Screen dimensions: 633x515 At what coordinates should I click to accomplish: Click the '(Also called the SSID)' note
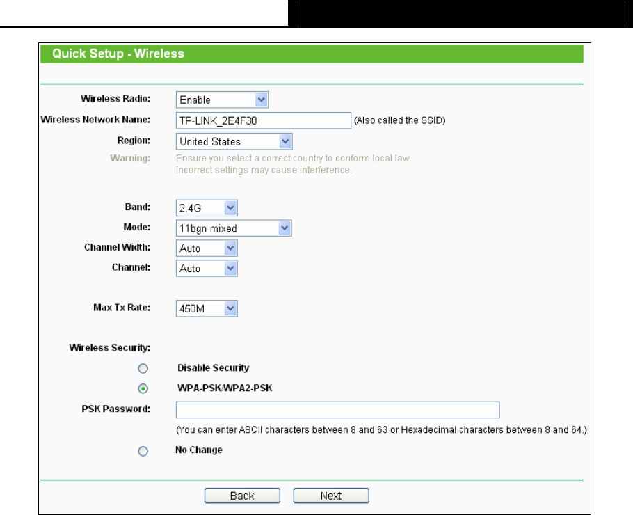click(x=400, y=120)
